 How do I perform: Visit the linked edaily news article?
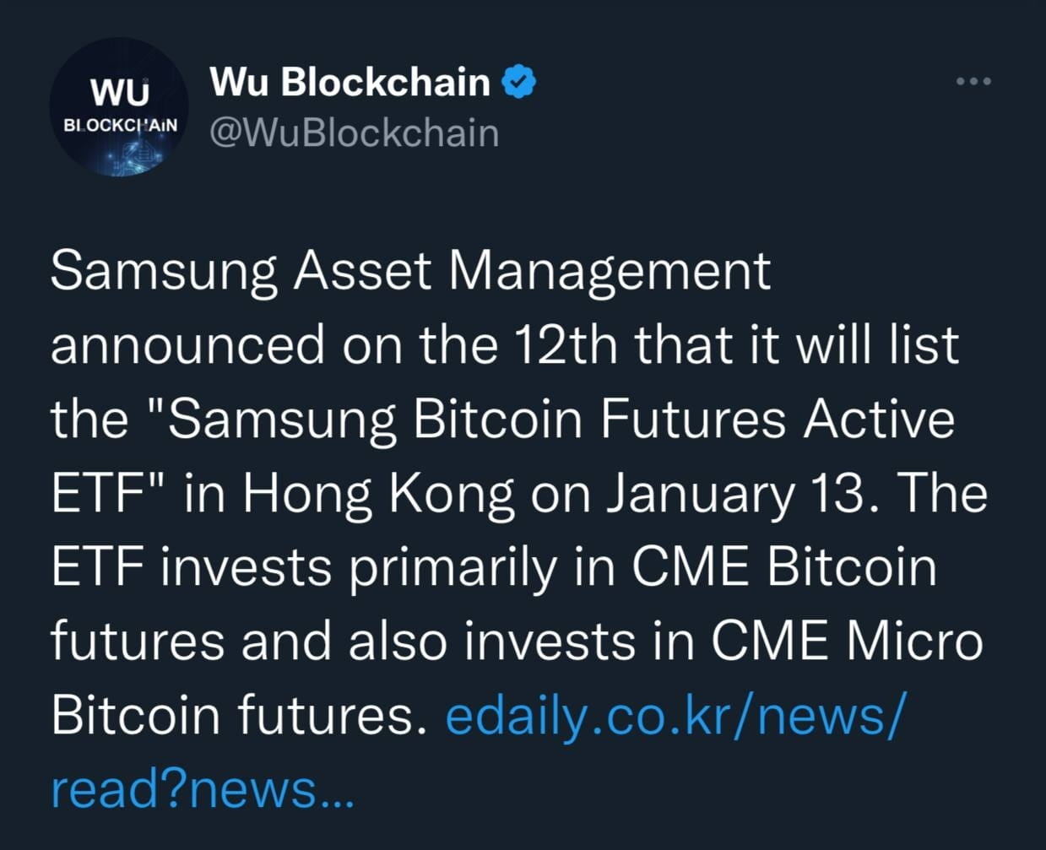[x=675, y=716]
